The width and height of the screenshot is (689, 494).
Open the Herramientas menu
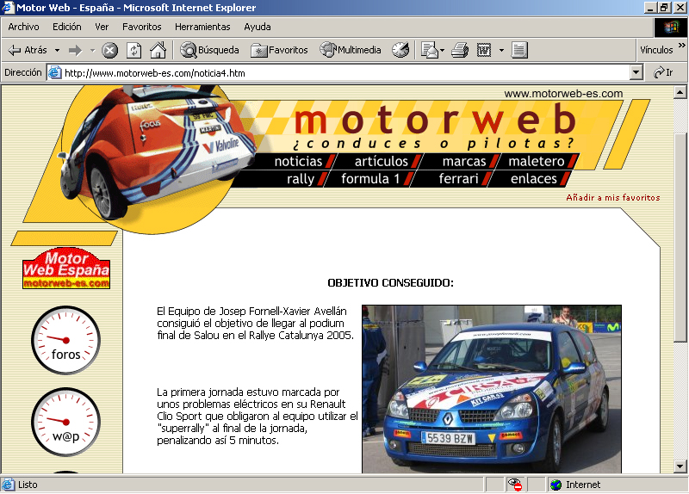click(x=202, y=27)
